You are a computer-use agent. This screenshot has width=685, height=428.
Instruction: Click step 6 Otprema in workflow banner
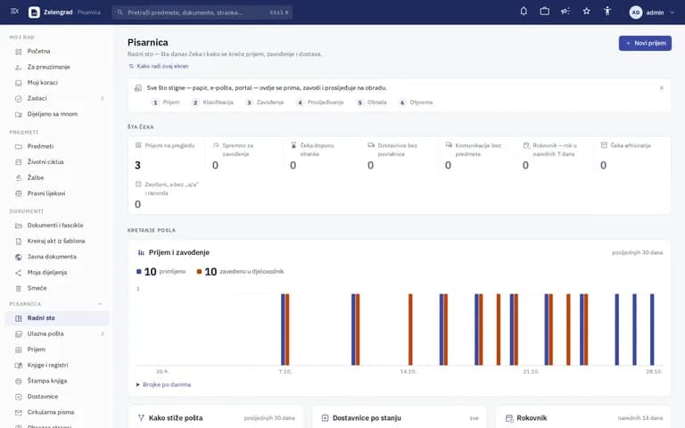416,103
